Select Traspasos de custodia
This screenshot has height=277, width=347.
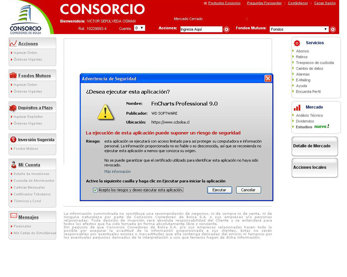point(315,62)
